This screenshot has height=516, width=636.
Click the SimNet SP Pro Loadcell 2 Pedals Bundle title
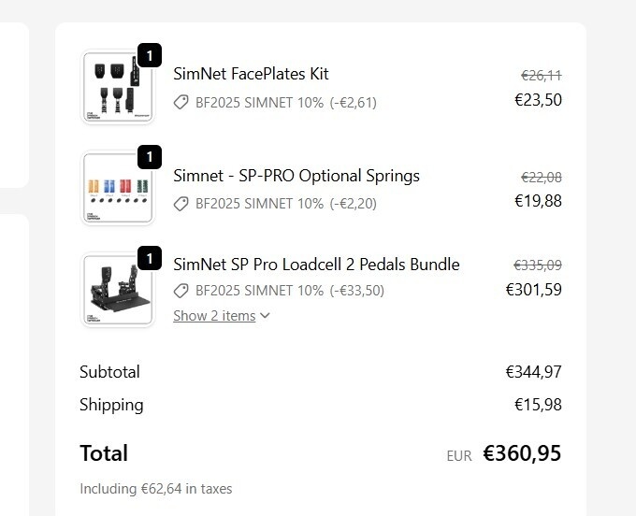316,265
